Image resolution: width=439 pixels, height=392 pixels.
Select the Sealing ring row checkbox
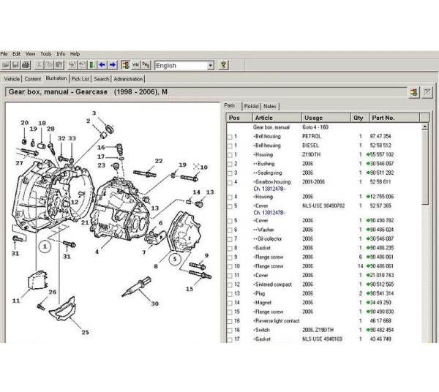pyautogui.click(x=230, y=173)
